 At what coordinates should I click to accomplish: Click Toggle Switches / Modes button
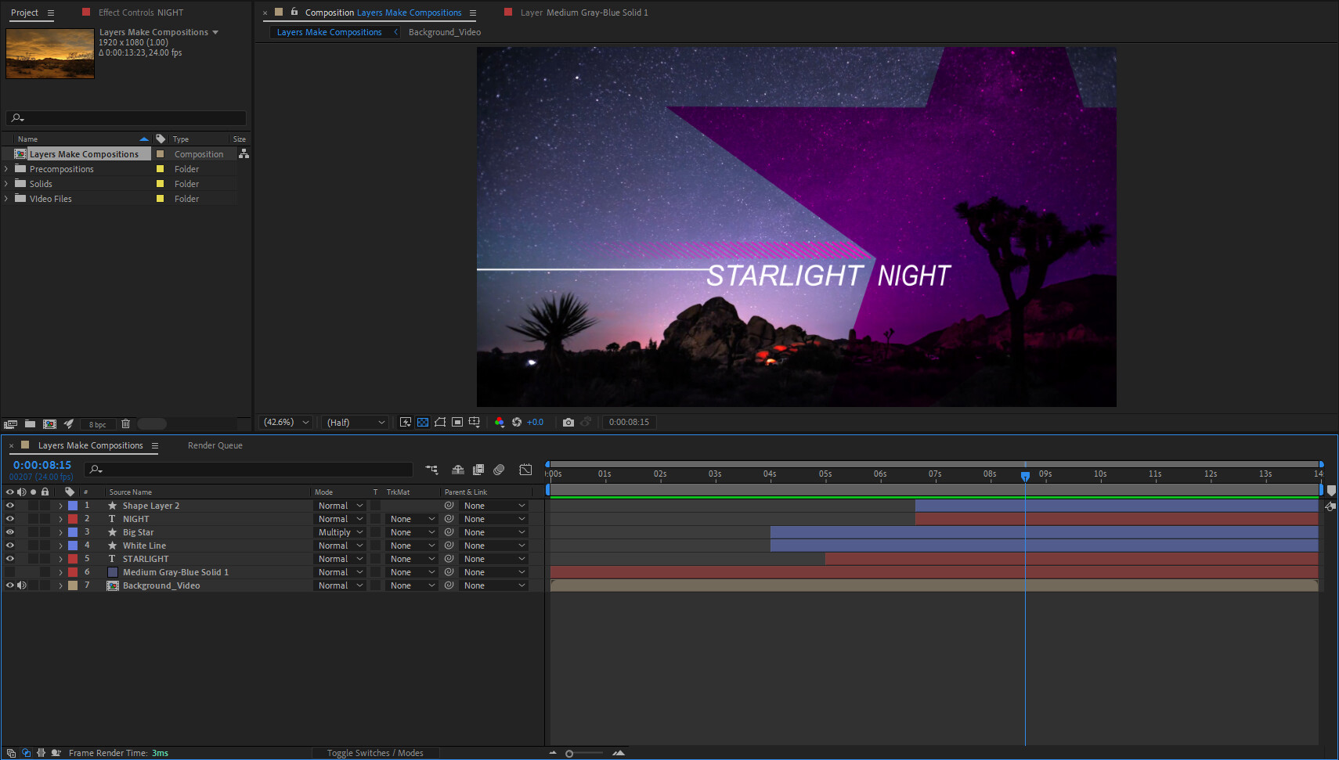tap(375, 753)
